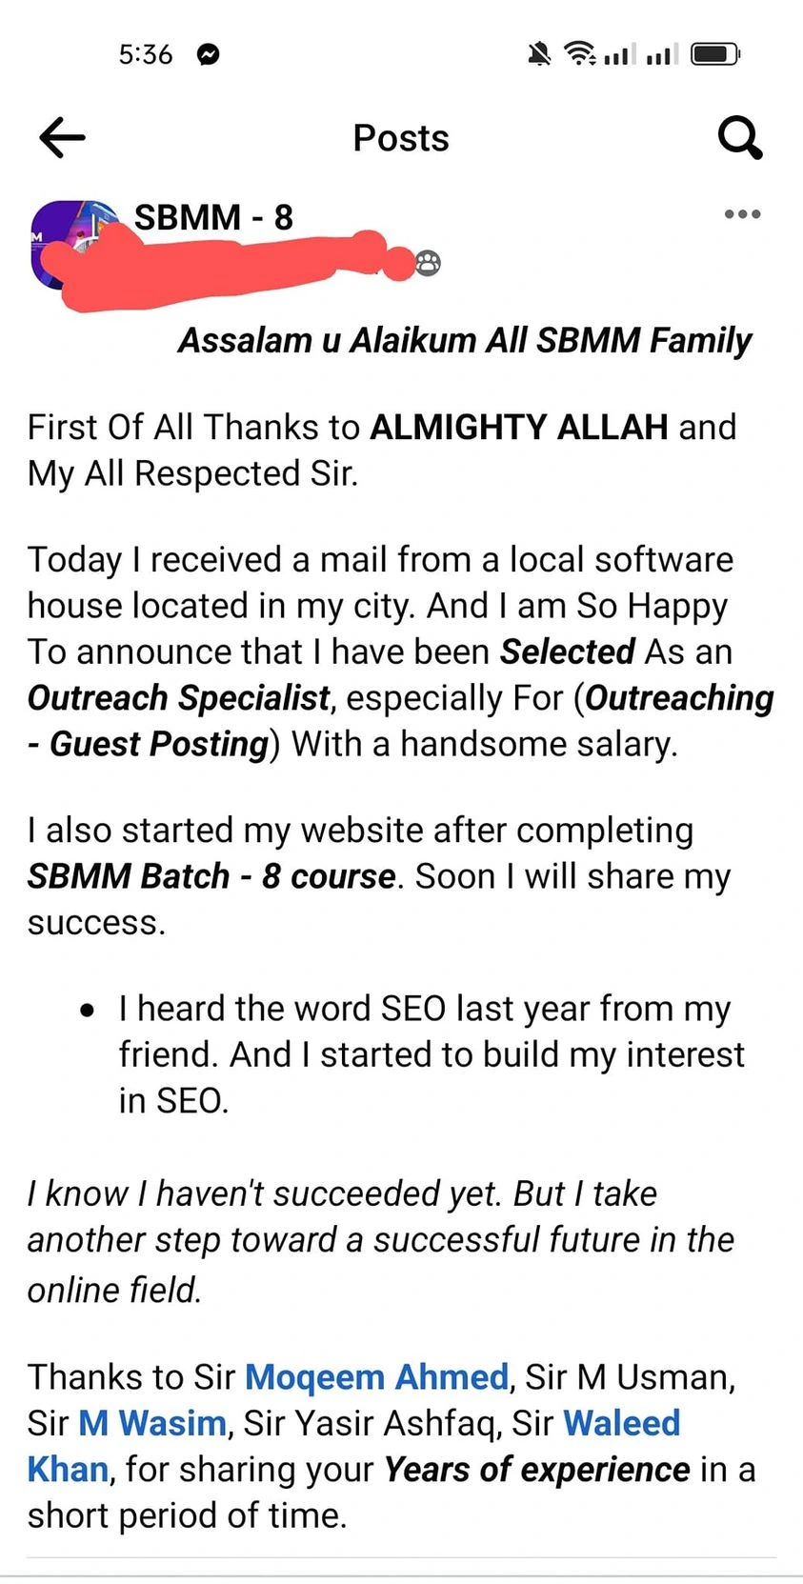Tap the first cellular signal bars icon
This screenshot has width=803, height=1584.
click(x=617, y=54)
